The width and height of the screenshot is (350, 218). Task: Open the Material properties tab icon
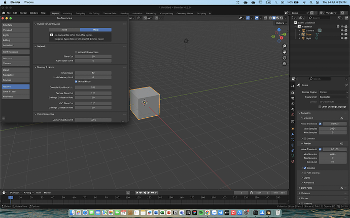coord(293,161)
